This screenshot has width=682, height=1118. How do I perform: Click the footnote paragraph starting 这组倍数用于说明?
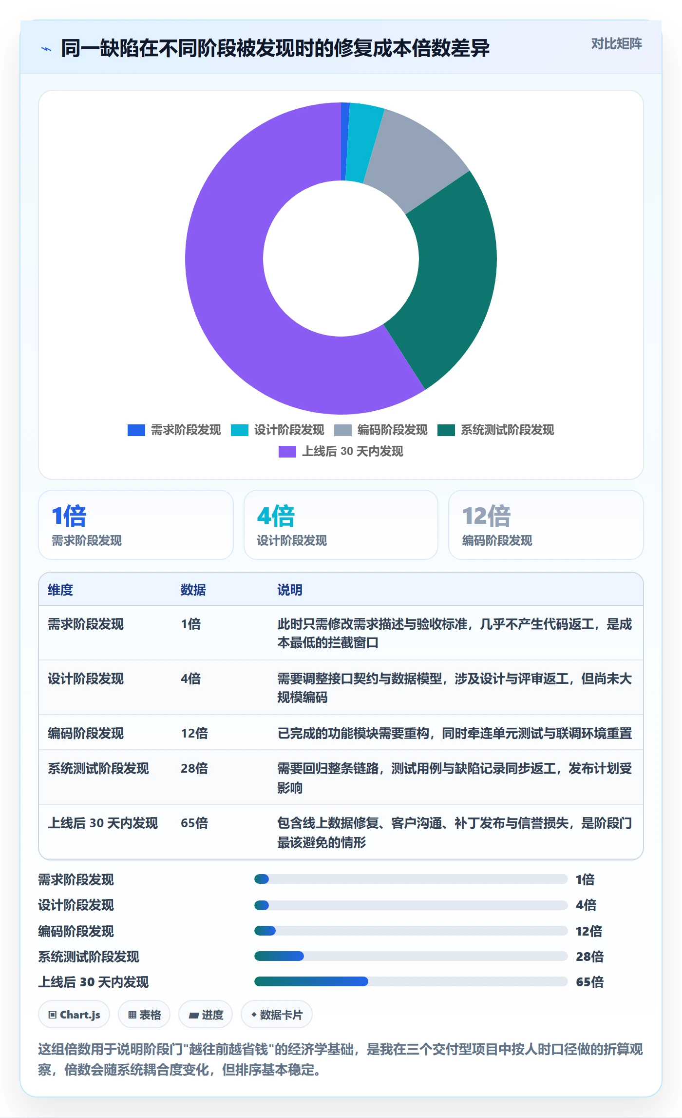(x=341, y=1059)
